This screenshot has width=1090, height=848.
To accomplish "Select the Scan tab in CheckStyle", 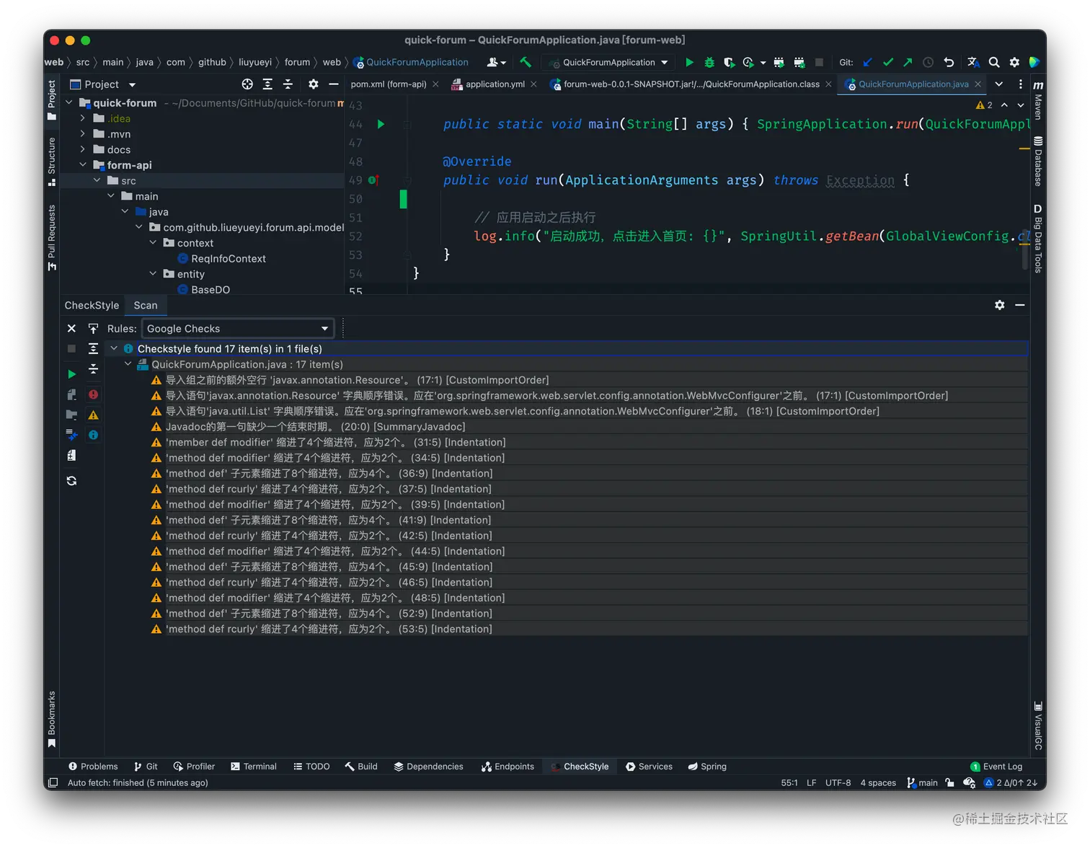I will point(146,305).
